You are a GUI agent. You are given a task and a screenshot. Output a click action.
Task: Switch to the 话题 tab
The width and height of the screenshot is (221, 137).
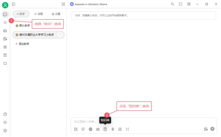point(39,14)
